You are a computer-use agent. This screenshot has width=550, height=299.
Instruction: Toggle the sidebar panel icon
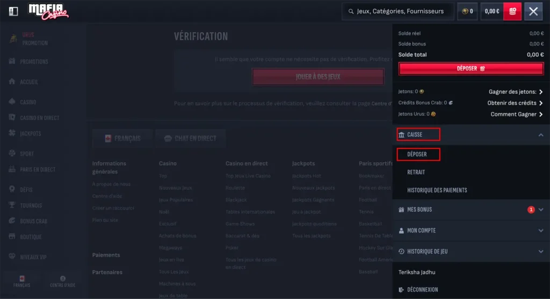13,11
